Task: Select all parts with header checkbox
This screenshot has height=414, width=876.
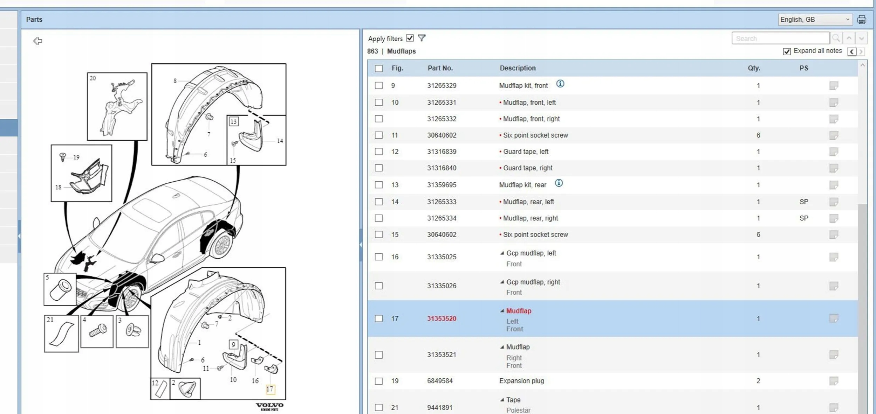Action: [378, 68]
